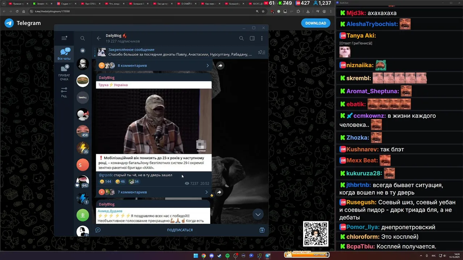The width and height of the screenshot is (463, 260).
Task: Open the gift icon in bottom bar
Action: tap(262, 230)
